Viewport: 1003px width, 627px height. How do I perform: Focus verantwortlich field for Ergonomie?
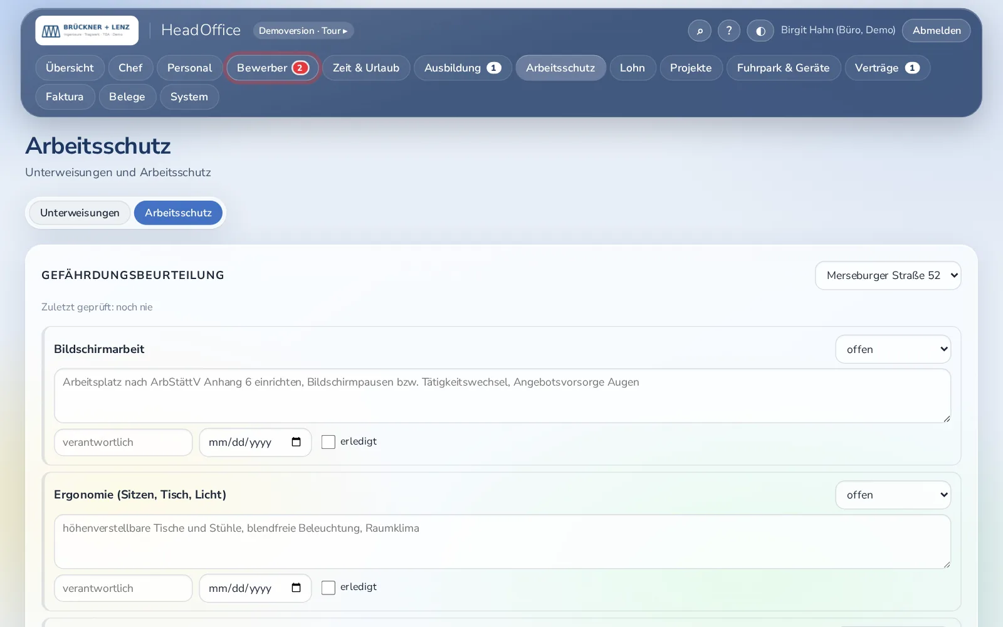pos(123,588)
